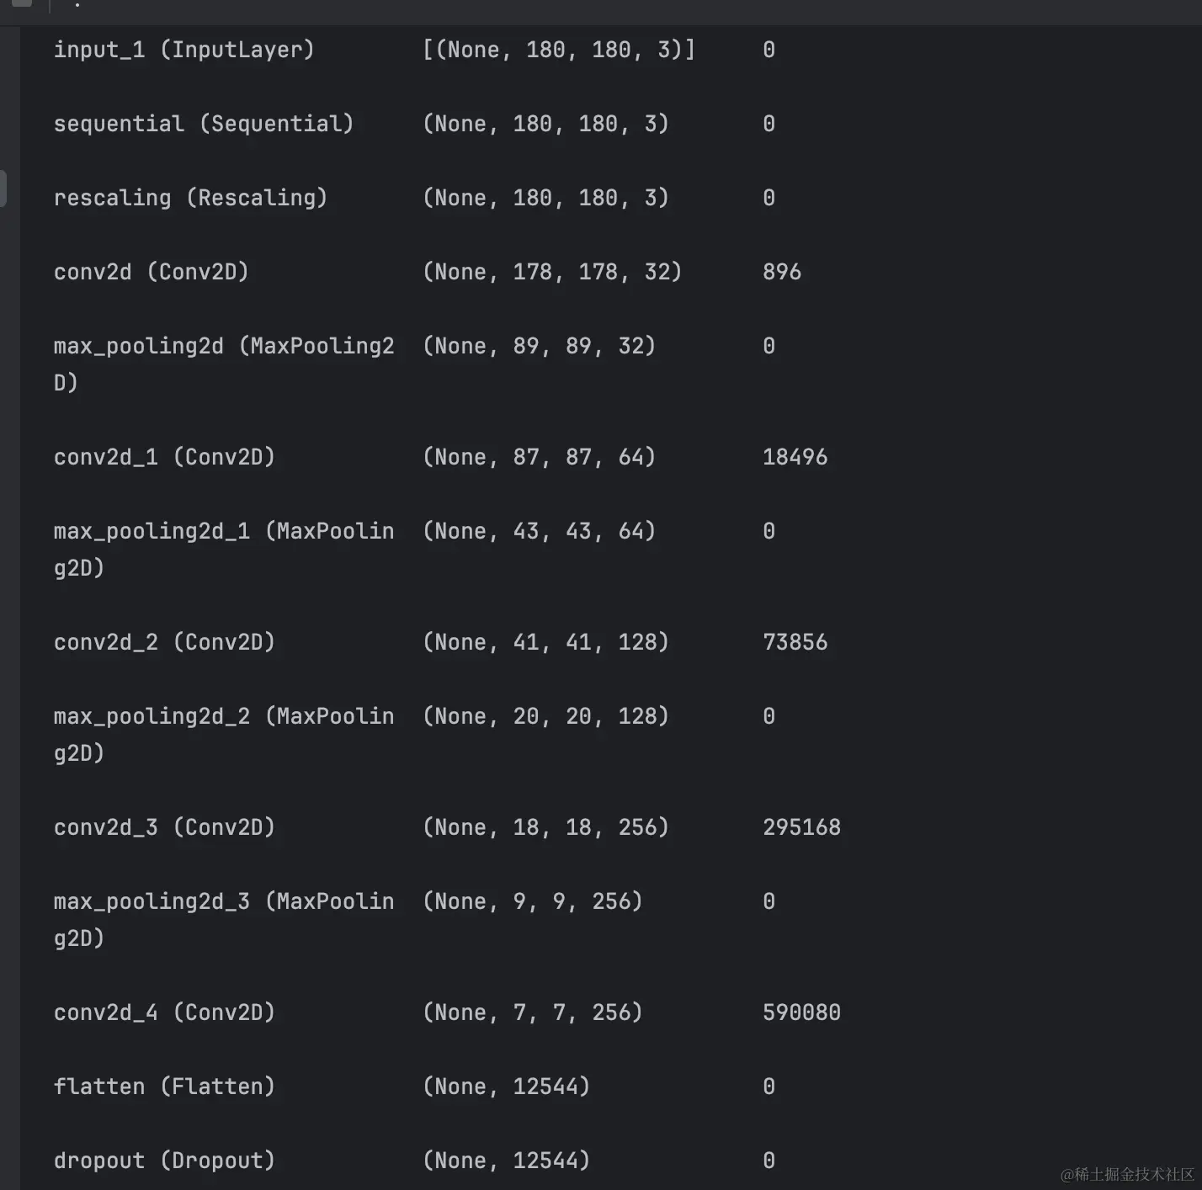Click the gray stop button at top-left
This screenshot has height=1190, width=1202.
(22, 3)
